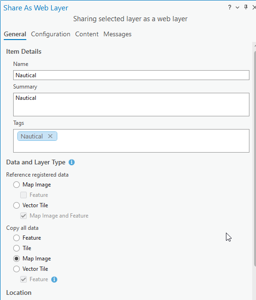The width and height of the screenshot is (256, 300).
Task: Click into the Name text field
Action: coord(131,75)
